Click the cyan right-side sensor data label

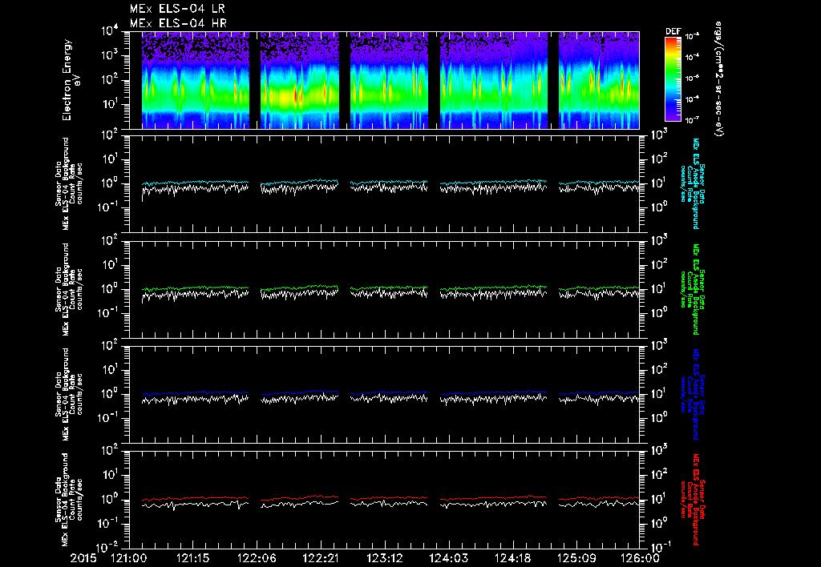694,183
